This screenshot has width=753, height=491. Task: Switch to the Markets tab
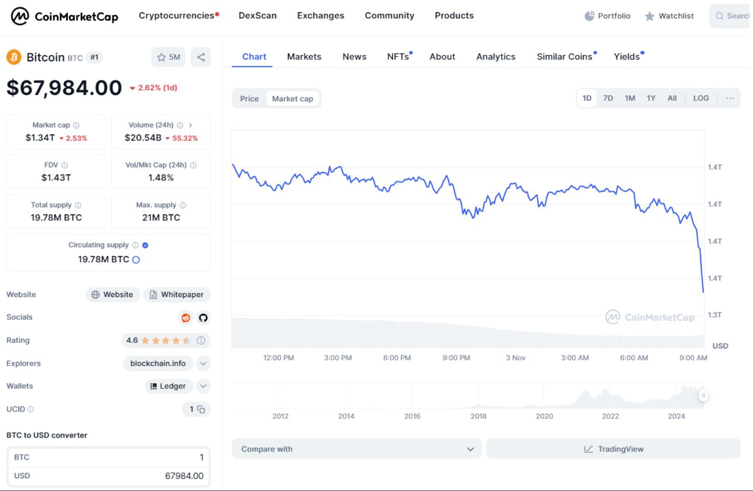pyautogui.click(x=304, y=57)
